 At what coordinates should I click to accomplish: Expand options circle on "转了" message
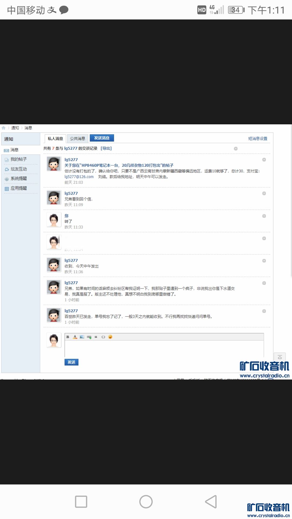point(264,216)
